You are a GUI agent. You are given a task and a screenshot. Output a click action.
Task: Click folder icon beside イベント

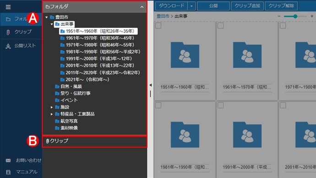tap(57, 100)
